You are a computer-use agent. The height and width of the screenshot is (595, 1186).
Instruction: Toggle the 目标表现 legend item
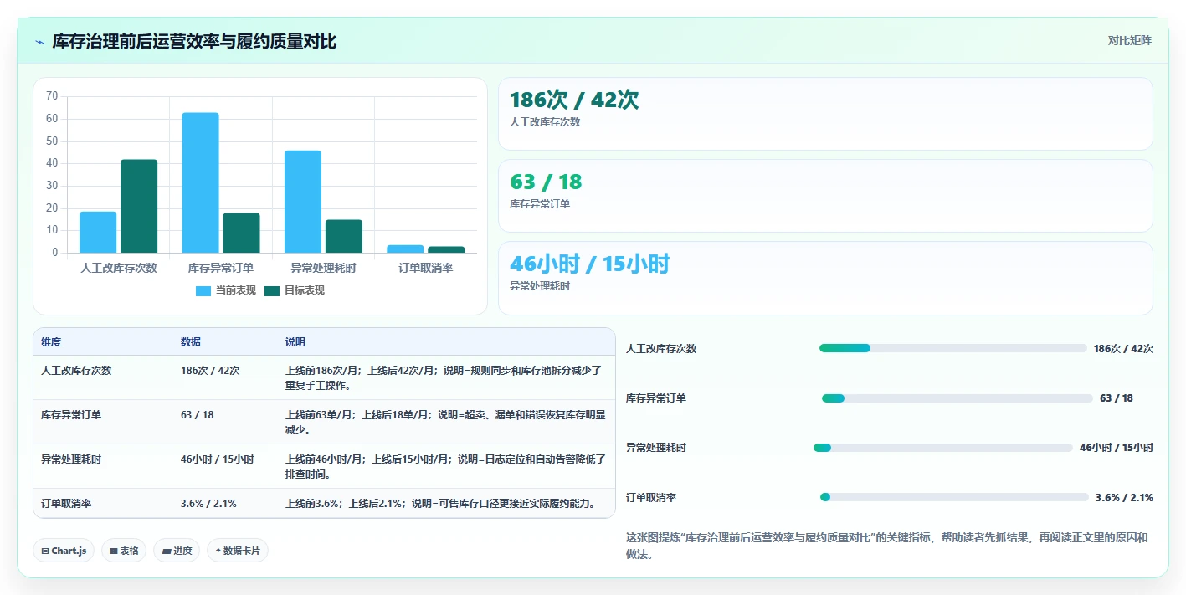295,290
